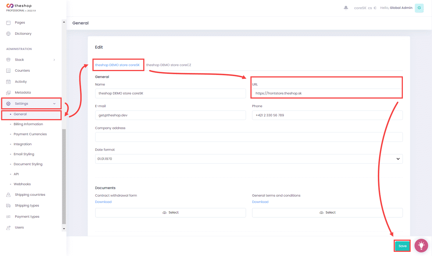Click the E-mail input field
The height and width of the screenshot is (256, 432).
click(x=170, y=115)
